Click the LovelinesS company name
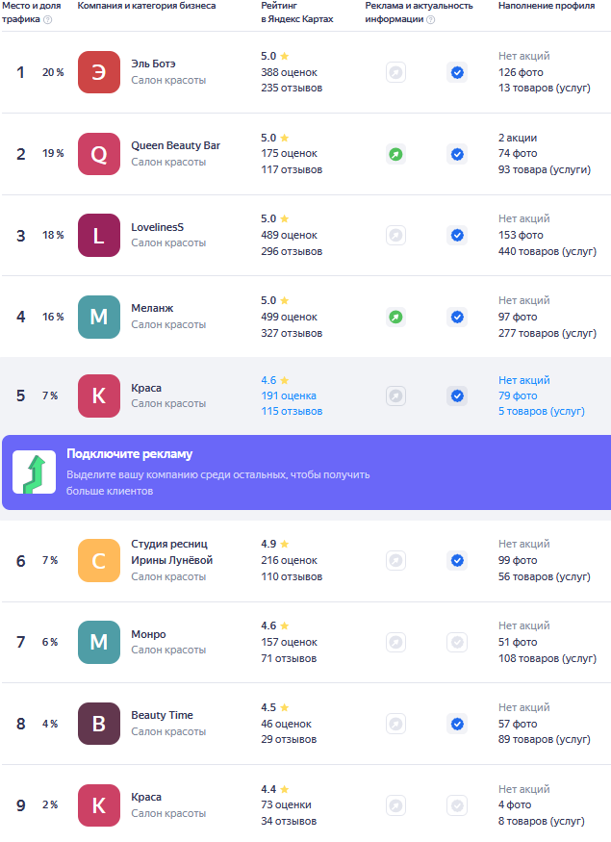Screen dimensions: 611x842 click(x=157, y=227)
